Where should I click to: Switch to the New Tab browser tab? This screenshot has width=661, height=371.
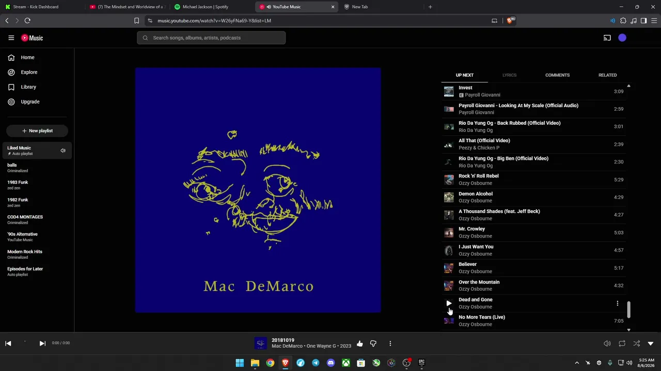tap(381, 7)
